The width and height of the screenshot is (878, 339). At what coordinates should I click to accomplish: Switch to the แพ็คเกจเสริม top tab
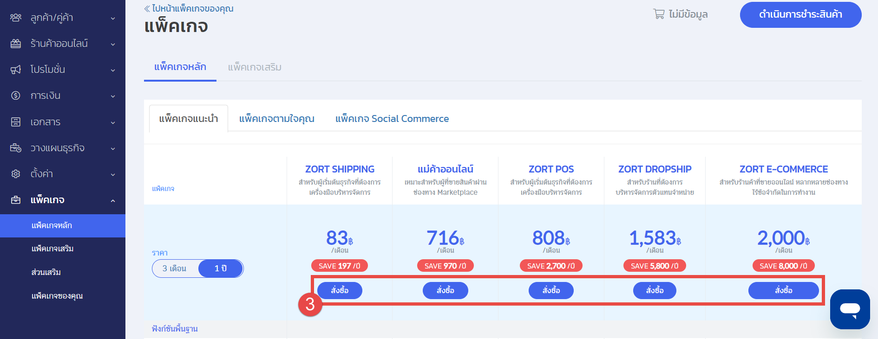point(255,67)
